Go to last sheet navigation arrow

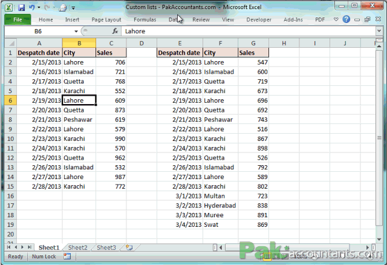(x=30, y=247)
